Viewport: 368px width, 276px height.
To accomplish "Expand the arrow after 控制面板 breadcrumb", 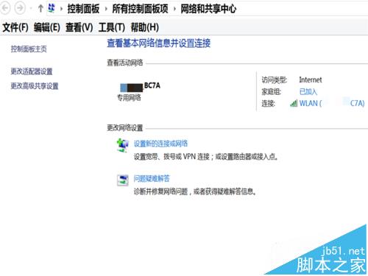I will 106,9.
